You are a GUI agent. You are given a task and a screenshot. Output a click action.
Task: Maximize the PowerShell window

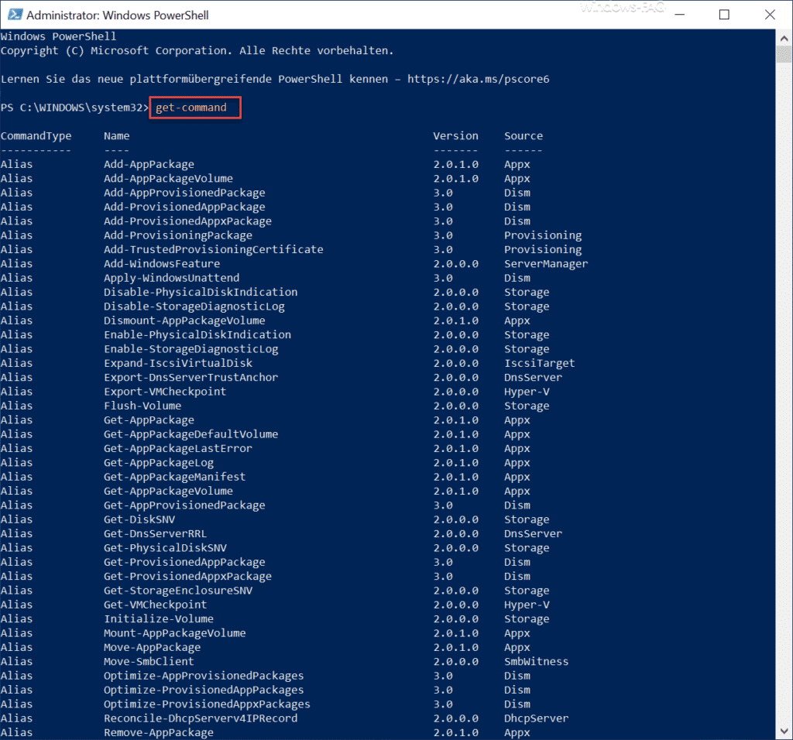point(724,15)
